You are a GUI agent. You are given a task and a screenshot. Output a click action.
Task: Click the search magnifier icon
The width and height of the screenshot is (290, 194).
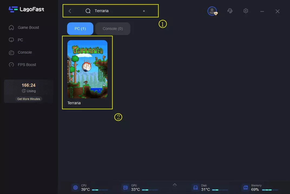coord(88,11)
